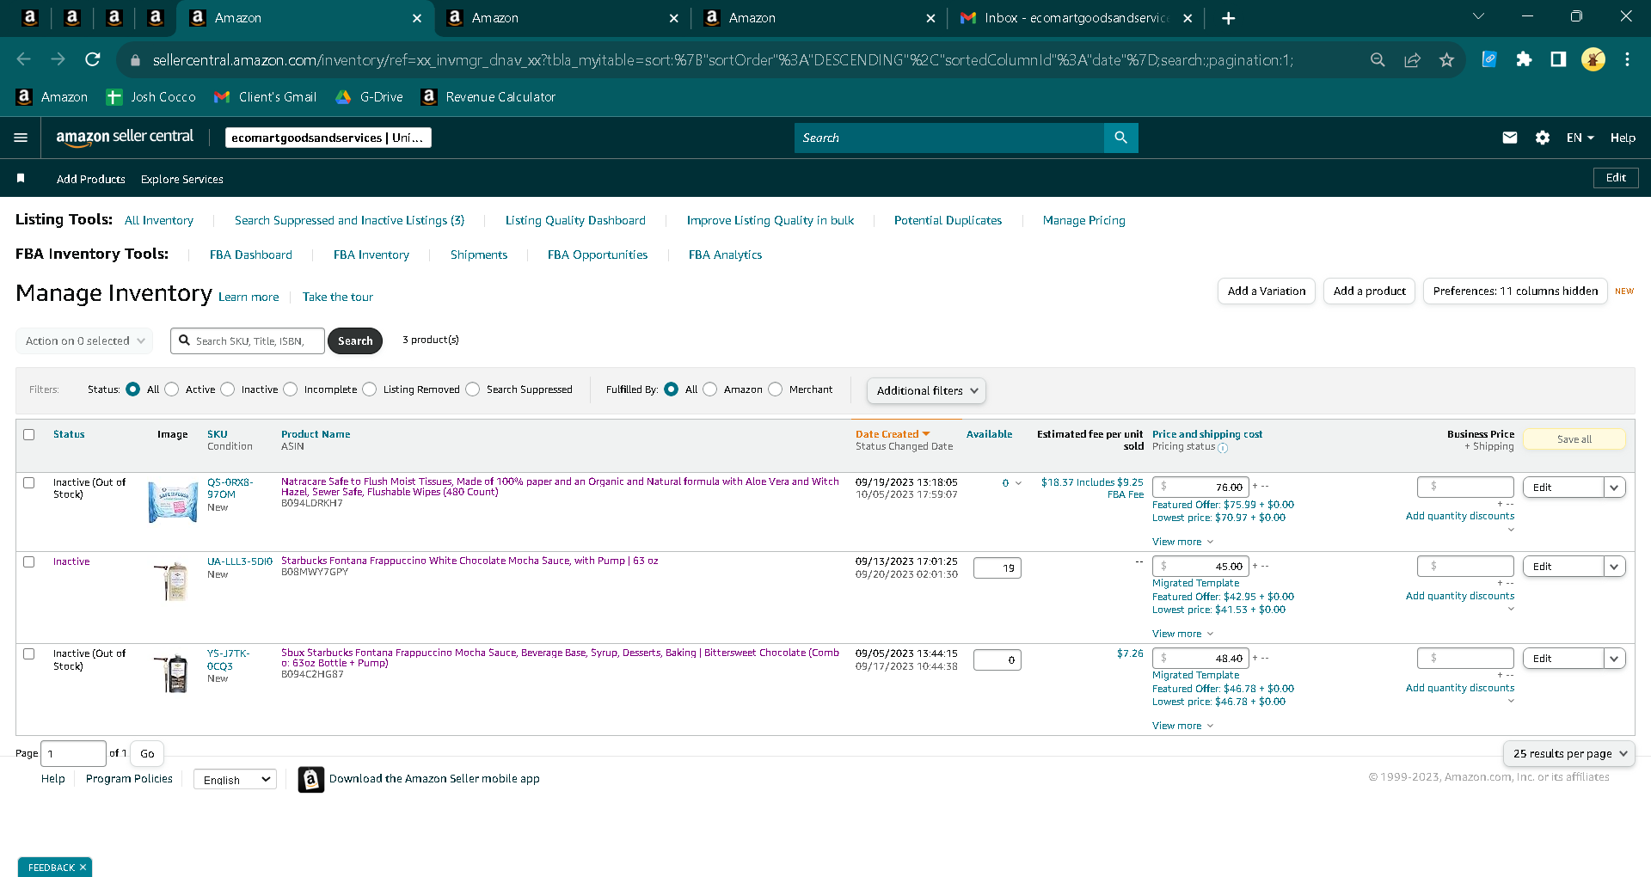Open the ecomartgoodsandservices account switcher

[328, 138]
